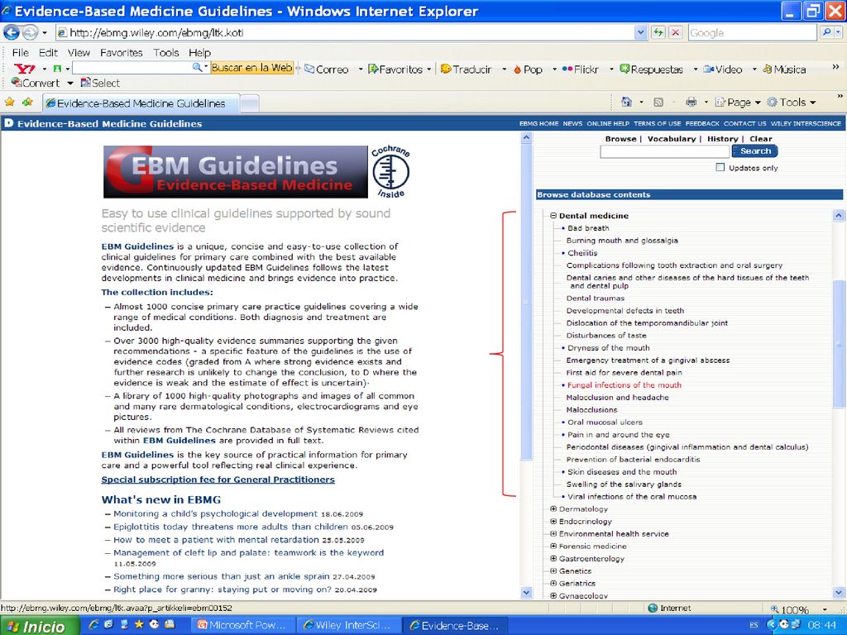Refresh the page with green arrows icon
Image resolution: width=847 pixels, height=635 pixels.
click(x=658, y=32)
